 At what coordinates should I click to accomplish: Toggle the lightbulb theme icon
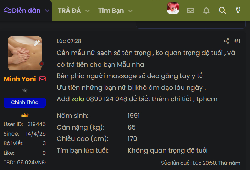pos(238,10)
